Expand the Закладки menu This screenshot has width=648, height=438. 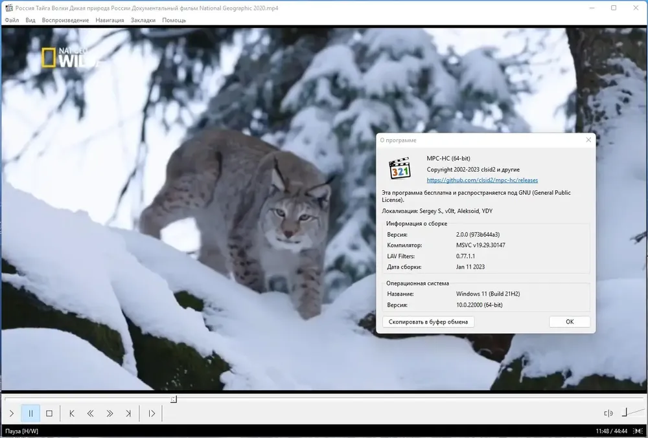143,20
